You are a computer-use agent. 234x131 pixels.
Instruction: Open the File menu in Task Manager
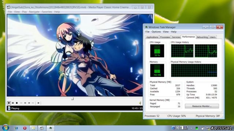pyautogui.click(x=147, y=32)
